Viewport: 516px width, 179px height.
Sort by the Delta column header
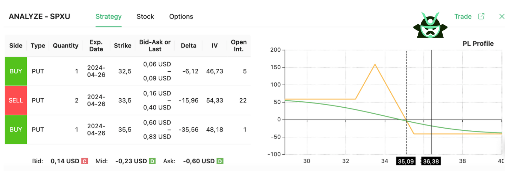pos(188,45)
